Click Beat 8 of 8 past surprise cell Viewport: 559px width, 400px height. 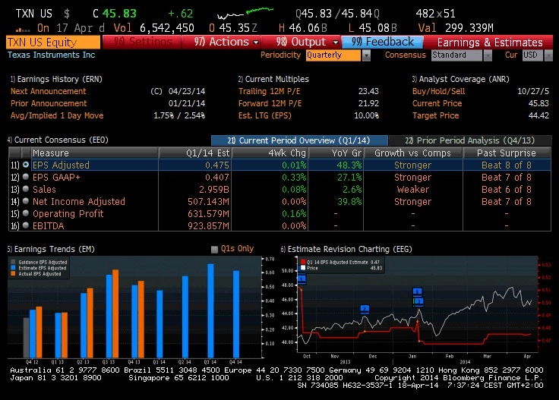pyautogui.click(x=507, y=165)
